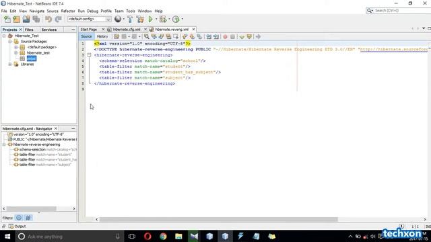Open the Refactor menu
The image size is (431, 242).
[68, 11]
